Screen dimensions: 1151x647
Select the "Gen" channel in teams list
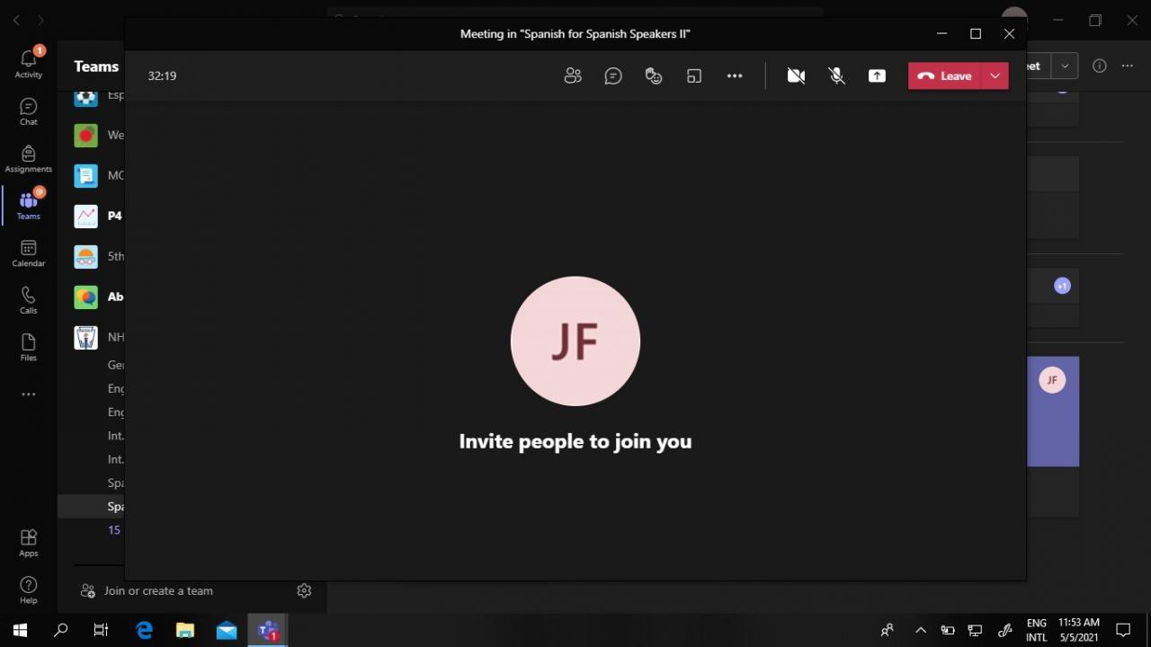(x=116, y=365)
